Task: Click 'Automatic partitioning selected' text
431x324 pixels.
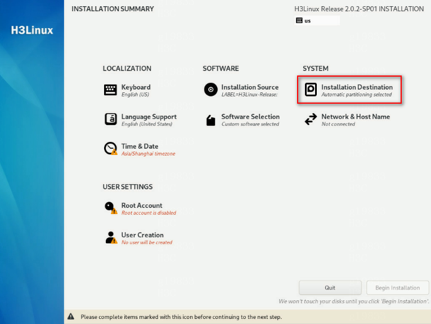Action: pos(357,95)
